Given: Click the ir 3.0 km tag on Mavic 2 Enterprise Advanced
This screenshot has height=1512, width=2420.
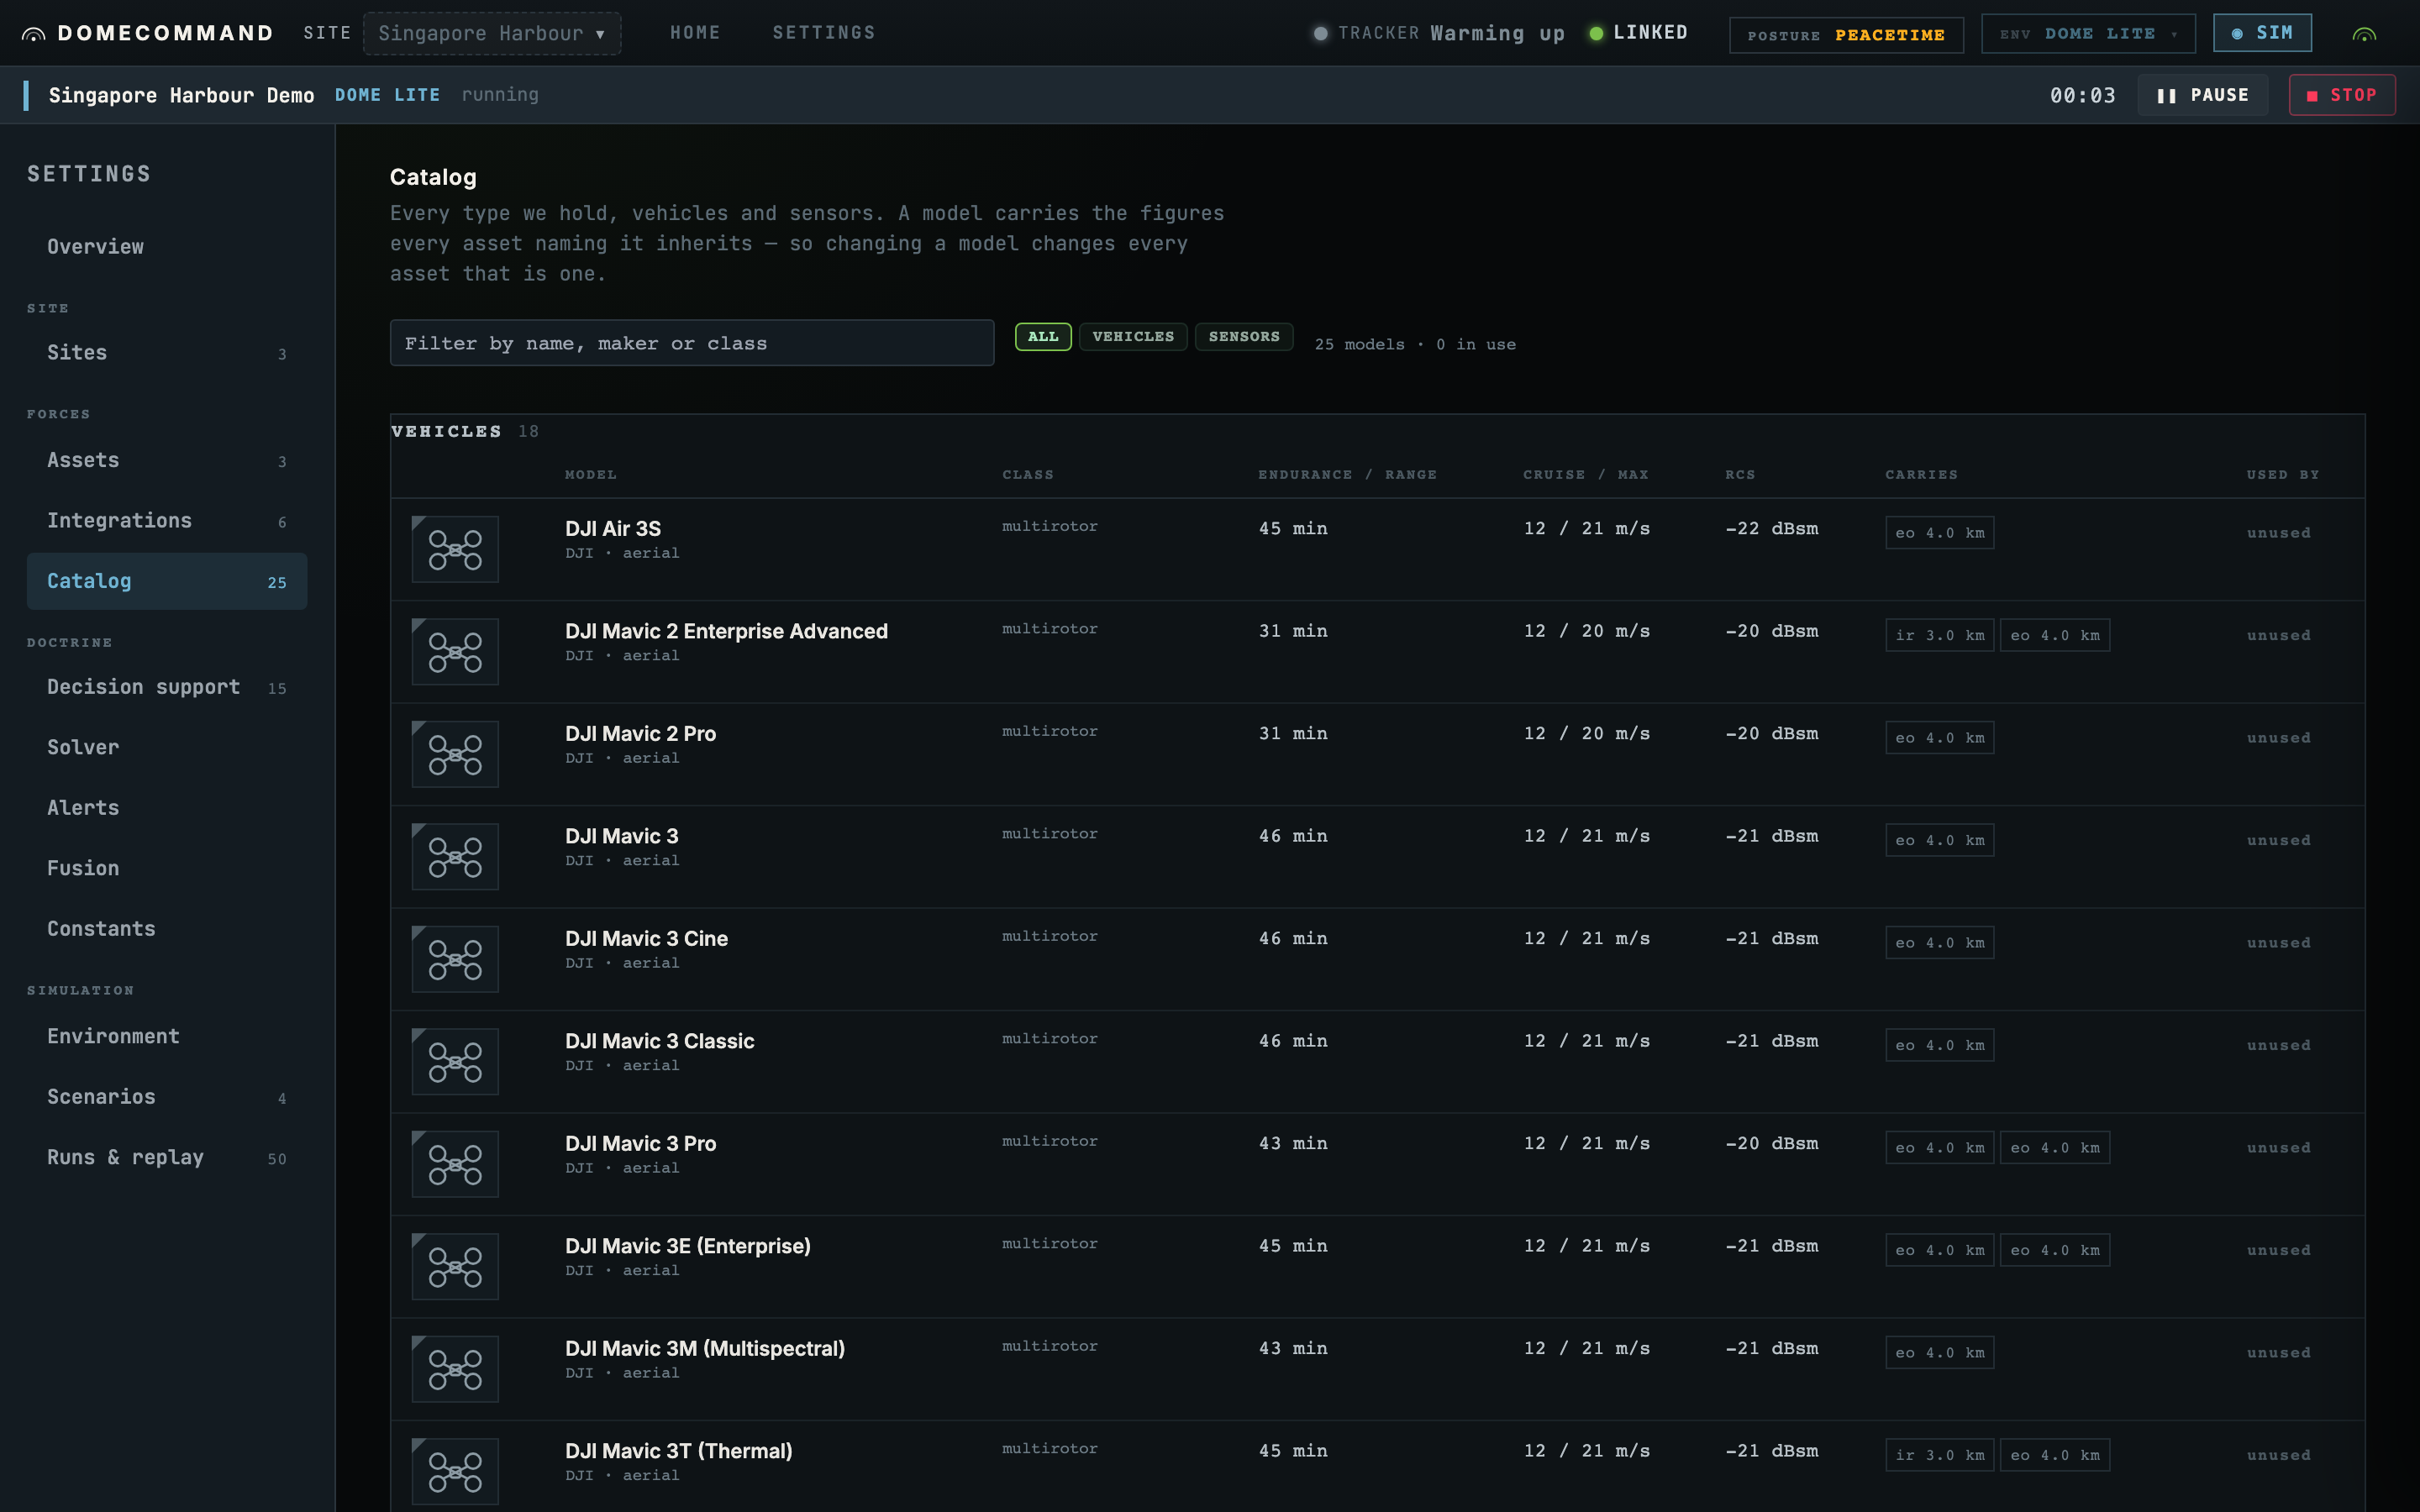Looking at the screenshot, I should coord(1940,635).
